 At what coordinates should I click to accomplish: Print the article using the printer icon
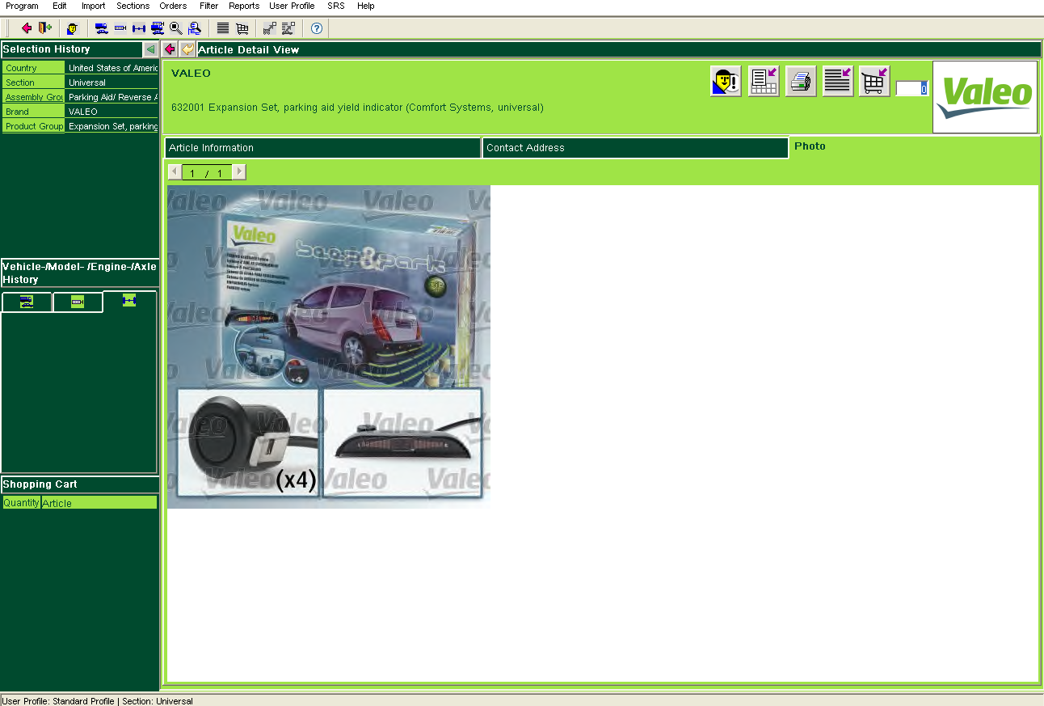(801, 82)
